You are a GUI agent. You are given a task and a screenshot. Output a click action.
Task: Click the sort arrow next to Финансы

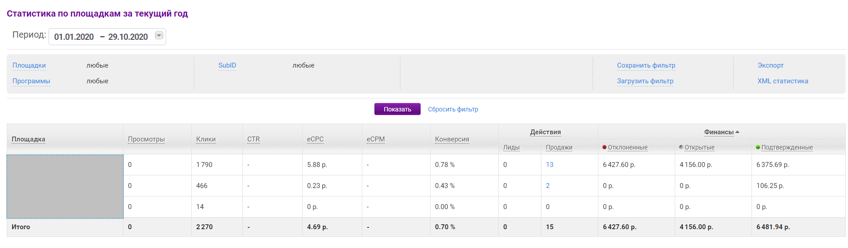pyautogui.click(x=738, y=132)
